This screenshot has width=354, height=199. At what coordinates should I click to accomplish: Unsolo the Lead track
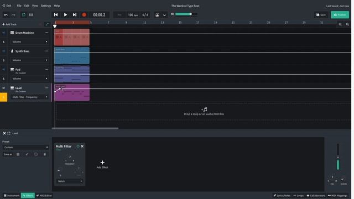(4, 97)
